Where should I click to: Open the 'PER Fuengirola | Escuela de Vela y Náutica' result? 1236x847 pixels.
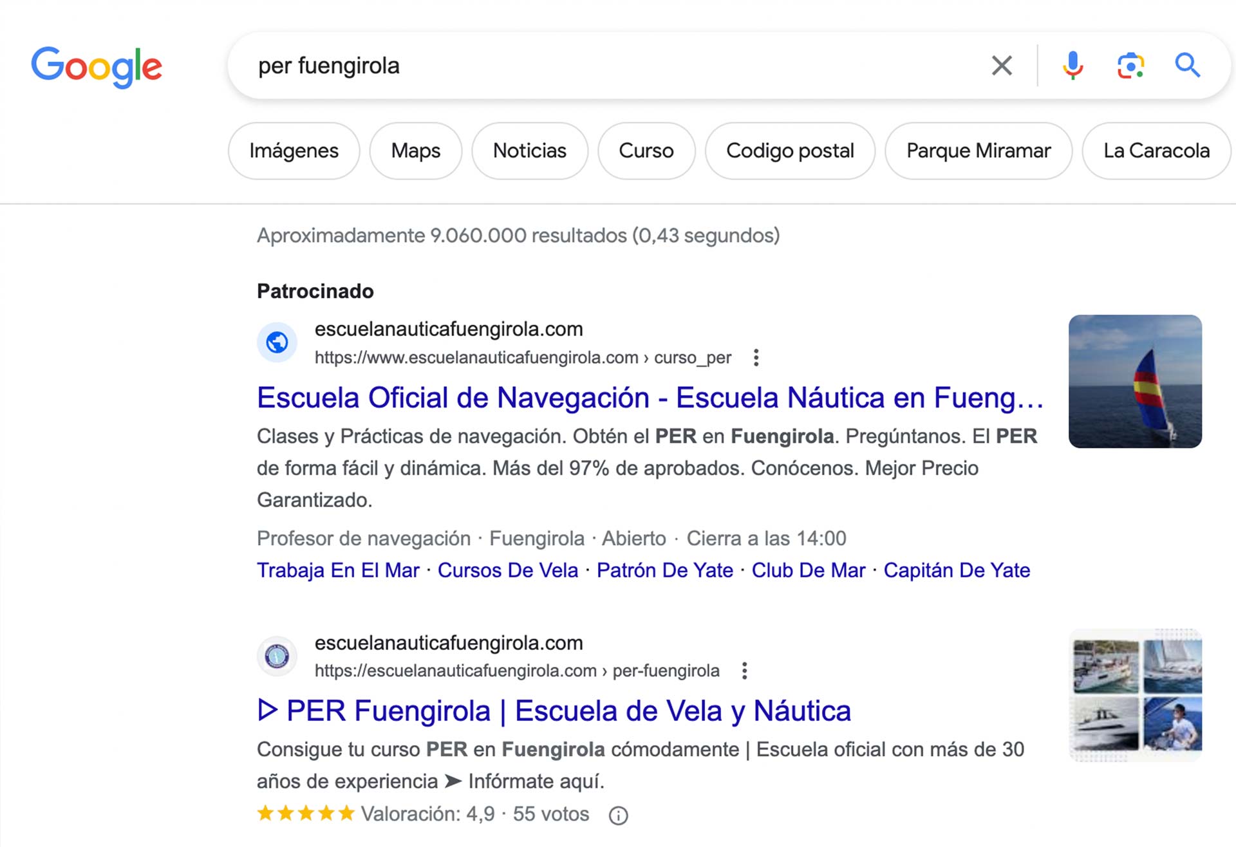[x=554, y=711]
